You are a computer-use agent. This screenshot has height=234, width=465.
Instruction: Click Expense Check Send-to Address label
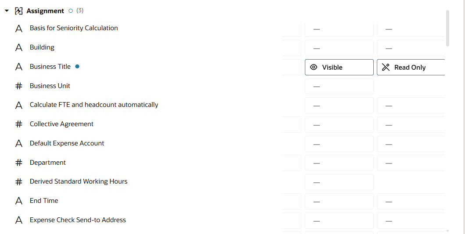click(78, 220)
